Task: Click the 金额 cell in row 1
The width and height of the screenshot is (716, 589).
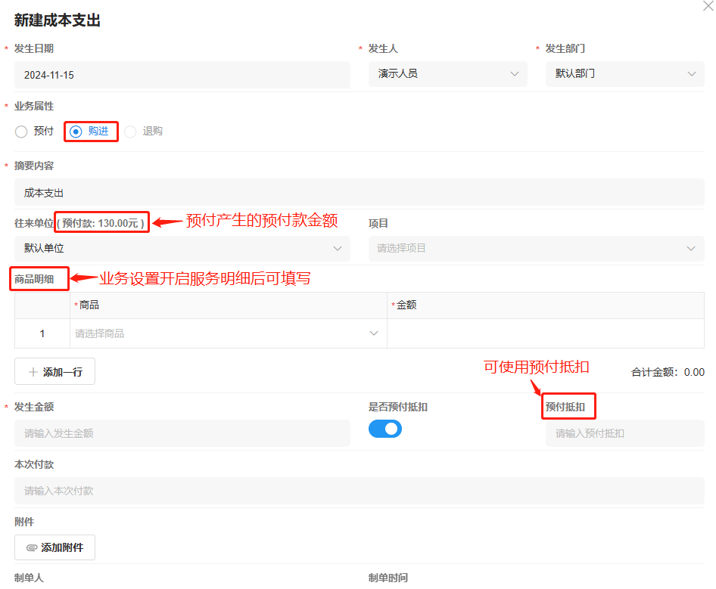Action: pyautogui.click(x=545, y=333)
